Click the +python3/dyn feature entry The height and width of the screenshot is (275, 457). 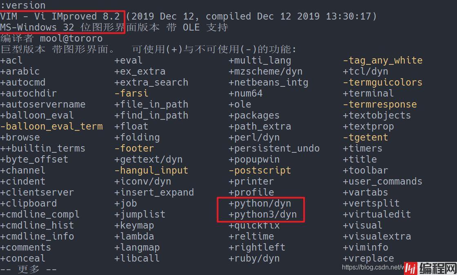coord(263,214)
